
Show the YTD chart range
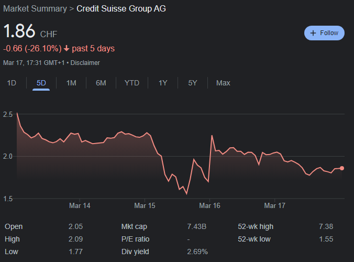pos(132,83)
